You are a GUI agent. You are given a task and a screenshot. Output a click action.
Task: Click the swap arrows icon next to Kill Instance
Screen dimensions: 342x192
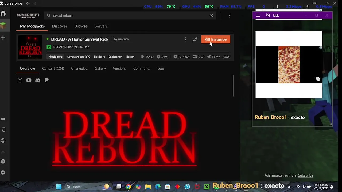click(x=195, y=39)
